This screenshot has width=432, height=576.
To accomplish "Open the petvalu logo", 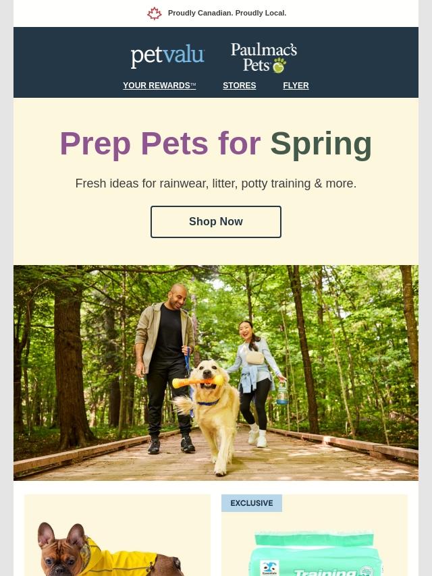I will point(167,56).
